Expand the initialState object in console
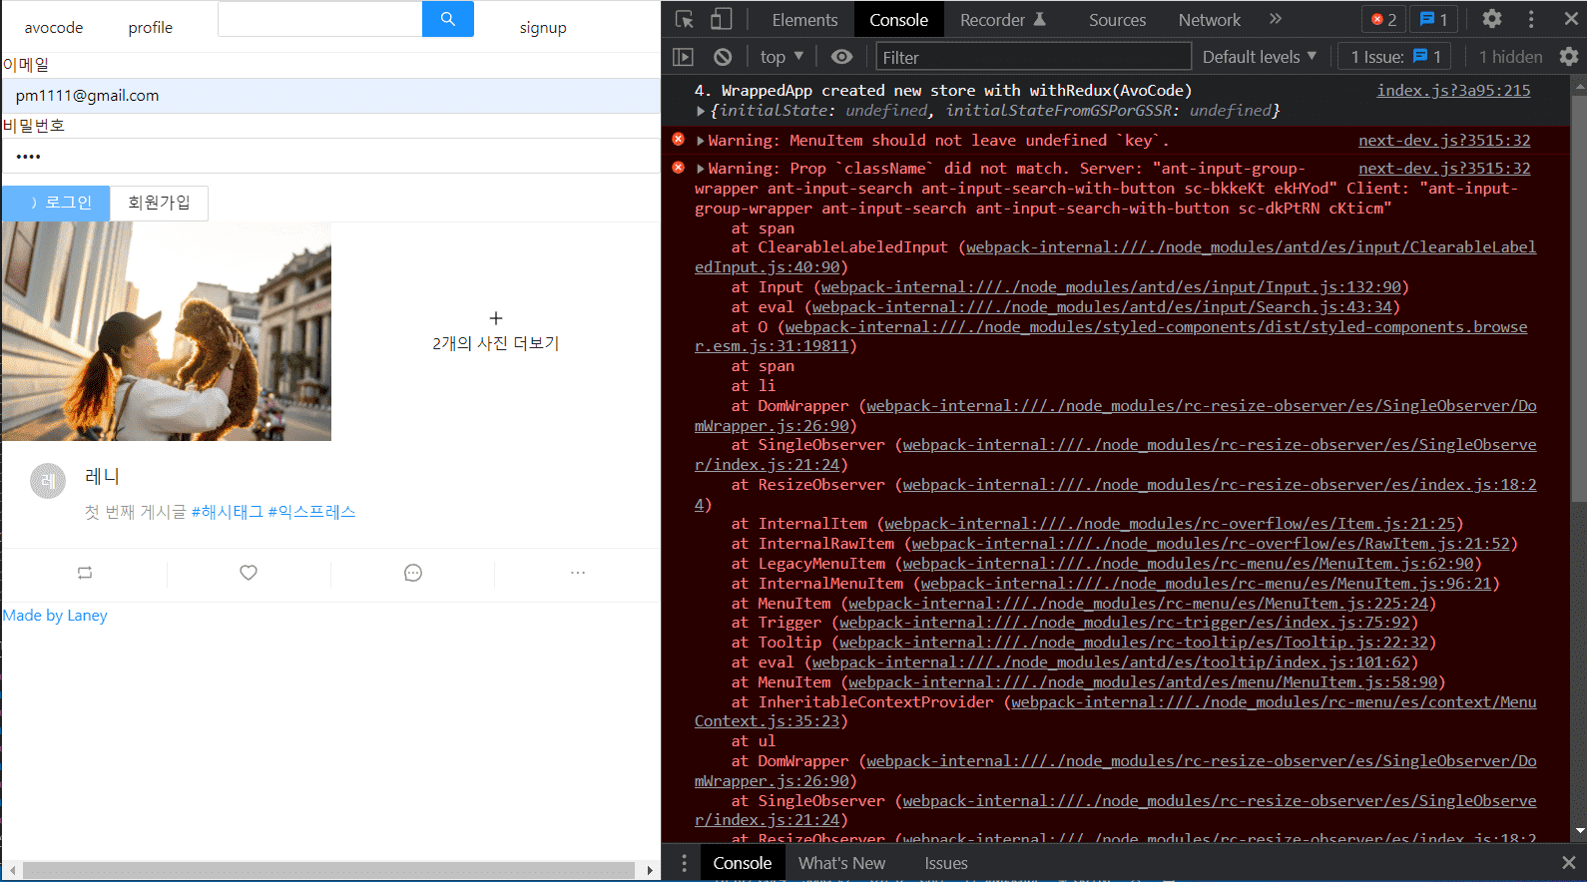 tap(701, 111)
